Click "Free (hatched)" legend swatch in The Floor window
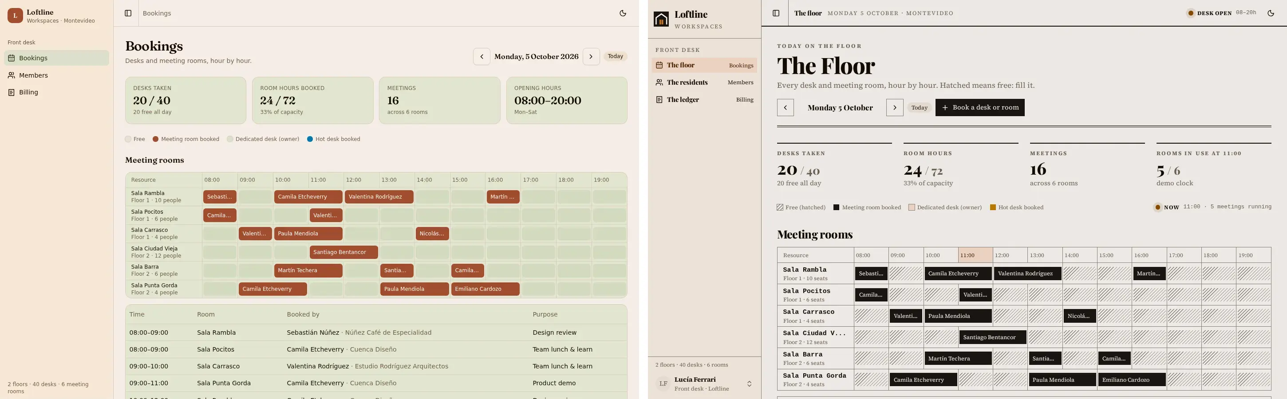 coord(780,207)
